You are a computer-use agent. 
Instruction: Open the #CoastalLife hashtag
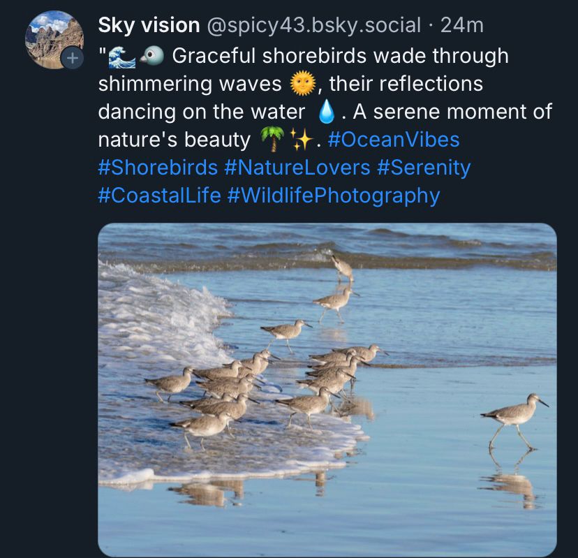(x=160, y=196)
